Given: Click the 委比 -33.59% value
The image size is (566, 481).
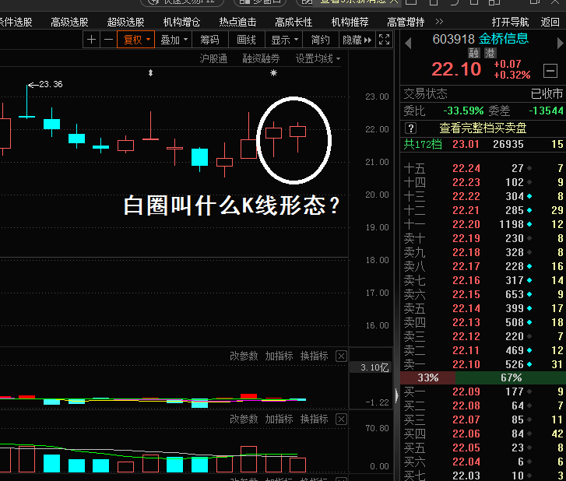Looking at the screenshot, I should pyautogui.click(x=463, y=111).
